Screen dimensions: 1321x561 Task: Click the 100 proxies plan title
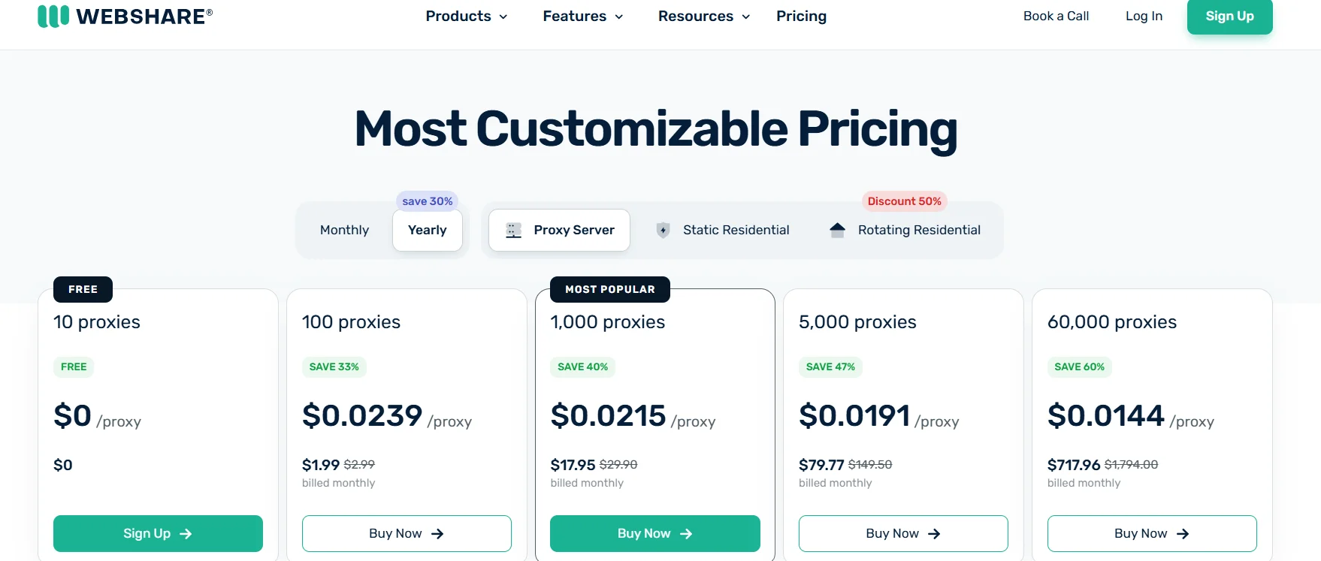[x=351, y=322]
